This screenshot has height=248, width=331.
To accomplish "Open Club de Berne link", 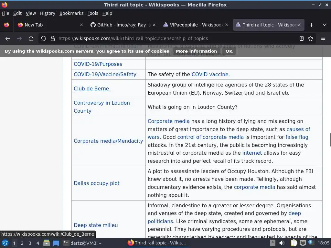I will tap(91, 89).
